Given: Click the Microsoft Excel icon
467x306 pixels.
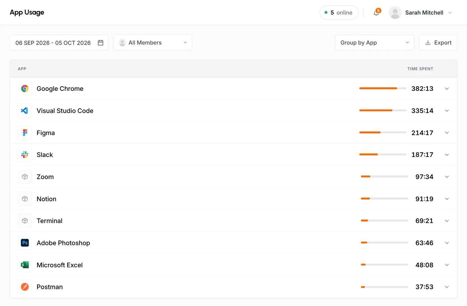Looking at the screenshot, I should coord(25,265).
